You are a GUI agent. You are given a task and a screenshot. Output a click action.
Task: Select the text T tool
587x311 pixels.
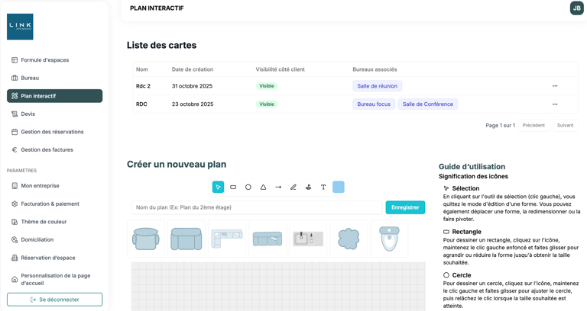click(x=323, y=187)
